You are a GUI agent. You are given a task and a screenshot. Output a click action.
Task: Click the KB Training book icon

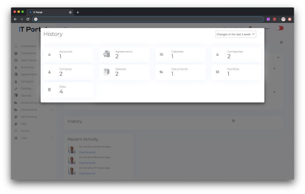point(16,117)
